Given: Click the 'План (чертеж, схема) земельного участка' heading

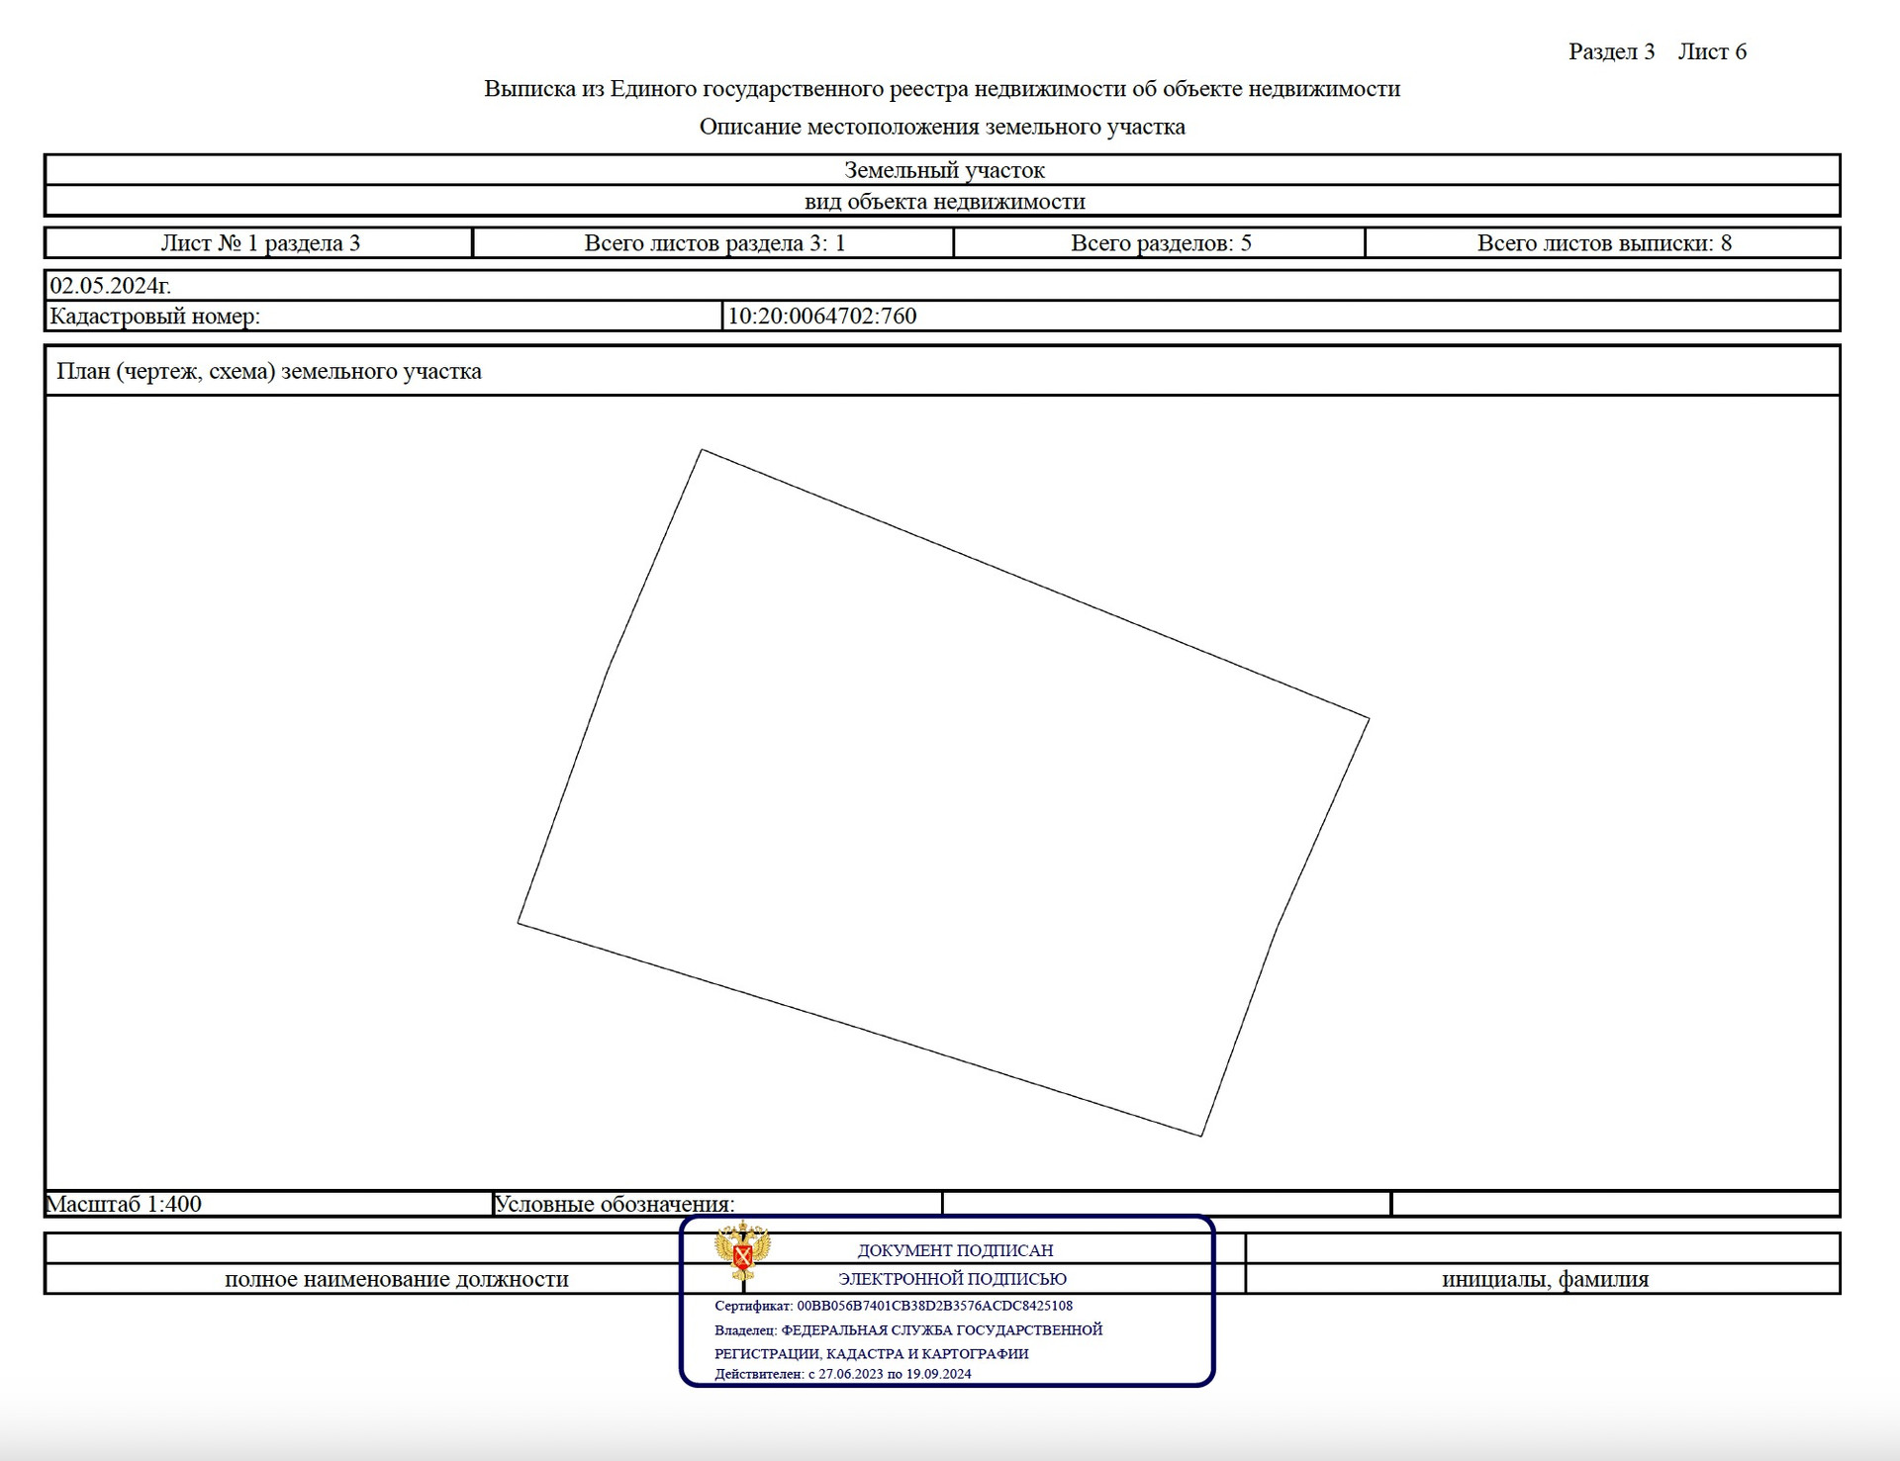Looking at the screenshot, I should 269,372.
